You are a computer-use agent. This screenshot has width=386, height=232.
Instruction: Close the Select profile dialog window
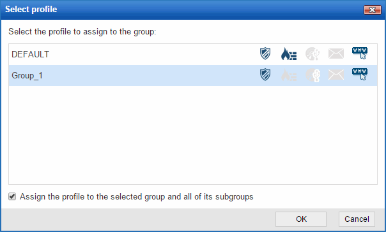tap(372, 10)
